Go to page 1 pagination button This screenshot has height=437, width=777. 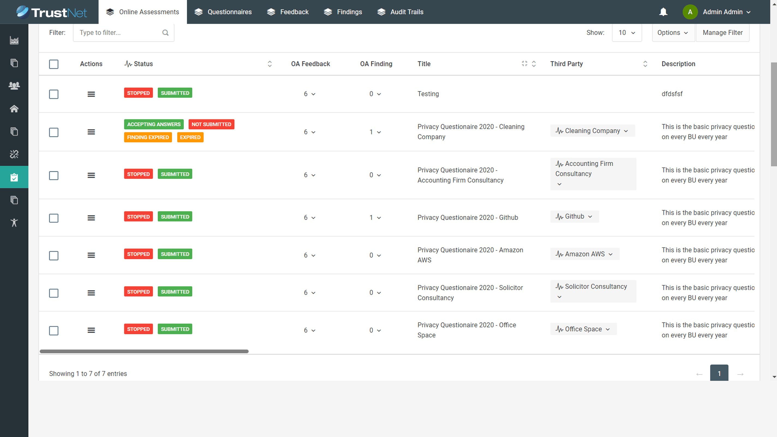(x=719, y=373)
